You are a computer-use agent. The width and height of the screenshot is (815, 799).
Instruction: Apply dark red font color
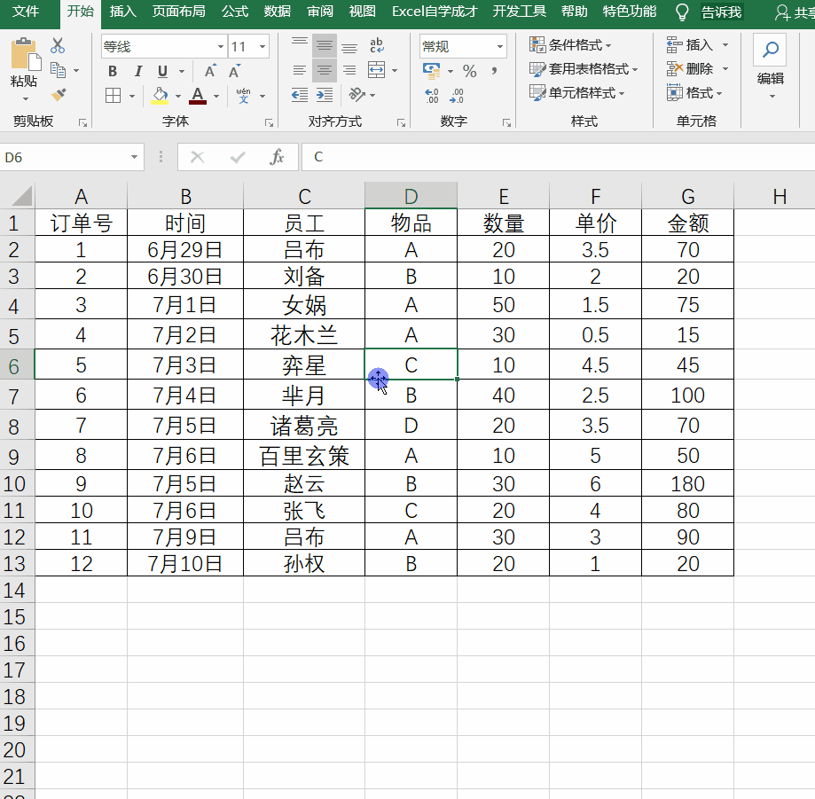(x=198, y=95)
